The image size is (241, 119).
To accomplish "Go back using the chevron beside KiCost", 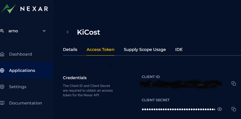I will pyautogui.click(x=68, y=32).
